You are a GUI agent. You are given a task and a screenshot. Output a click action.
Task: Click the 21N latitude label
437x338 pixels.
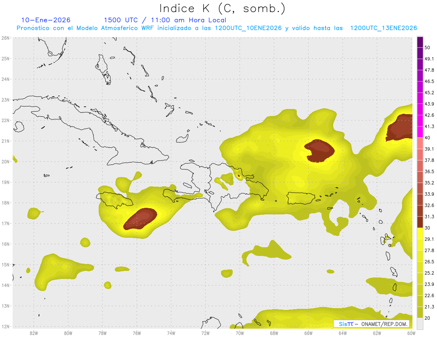tap(6, 141)
